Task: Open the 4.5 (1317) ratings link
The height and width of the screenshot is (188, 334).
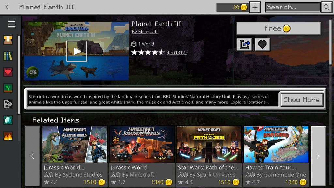Action: (x=176, y=52)
